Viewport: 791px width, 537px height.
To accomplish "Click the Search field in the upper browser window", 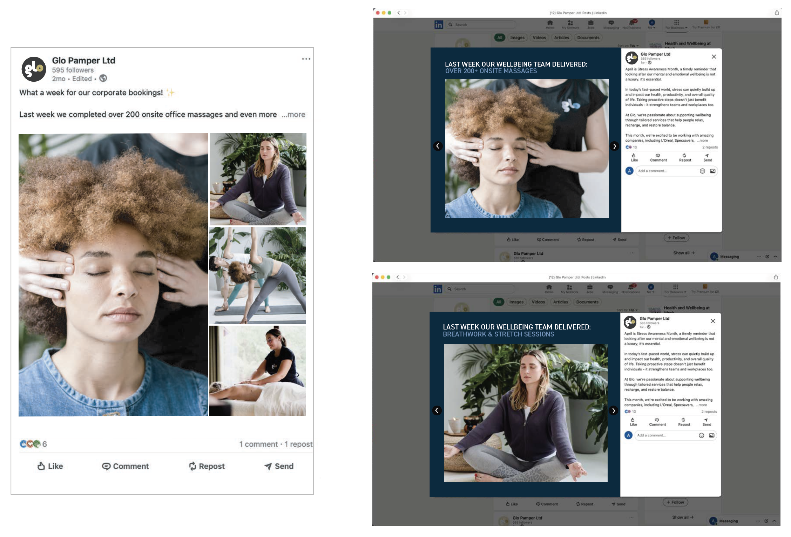I will 481,25.
